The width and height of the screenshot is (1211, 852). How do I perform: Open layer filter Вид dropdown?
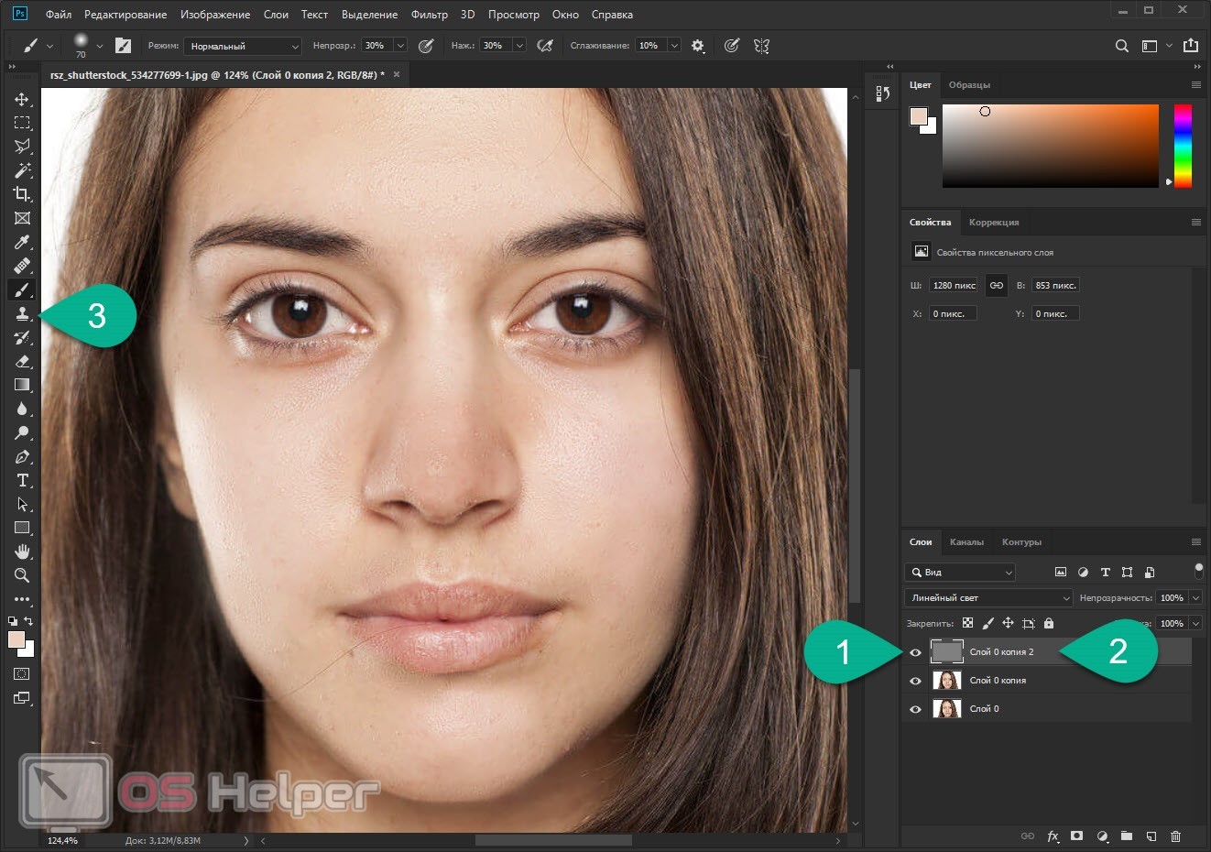click(960, 572)
